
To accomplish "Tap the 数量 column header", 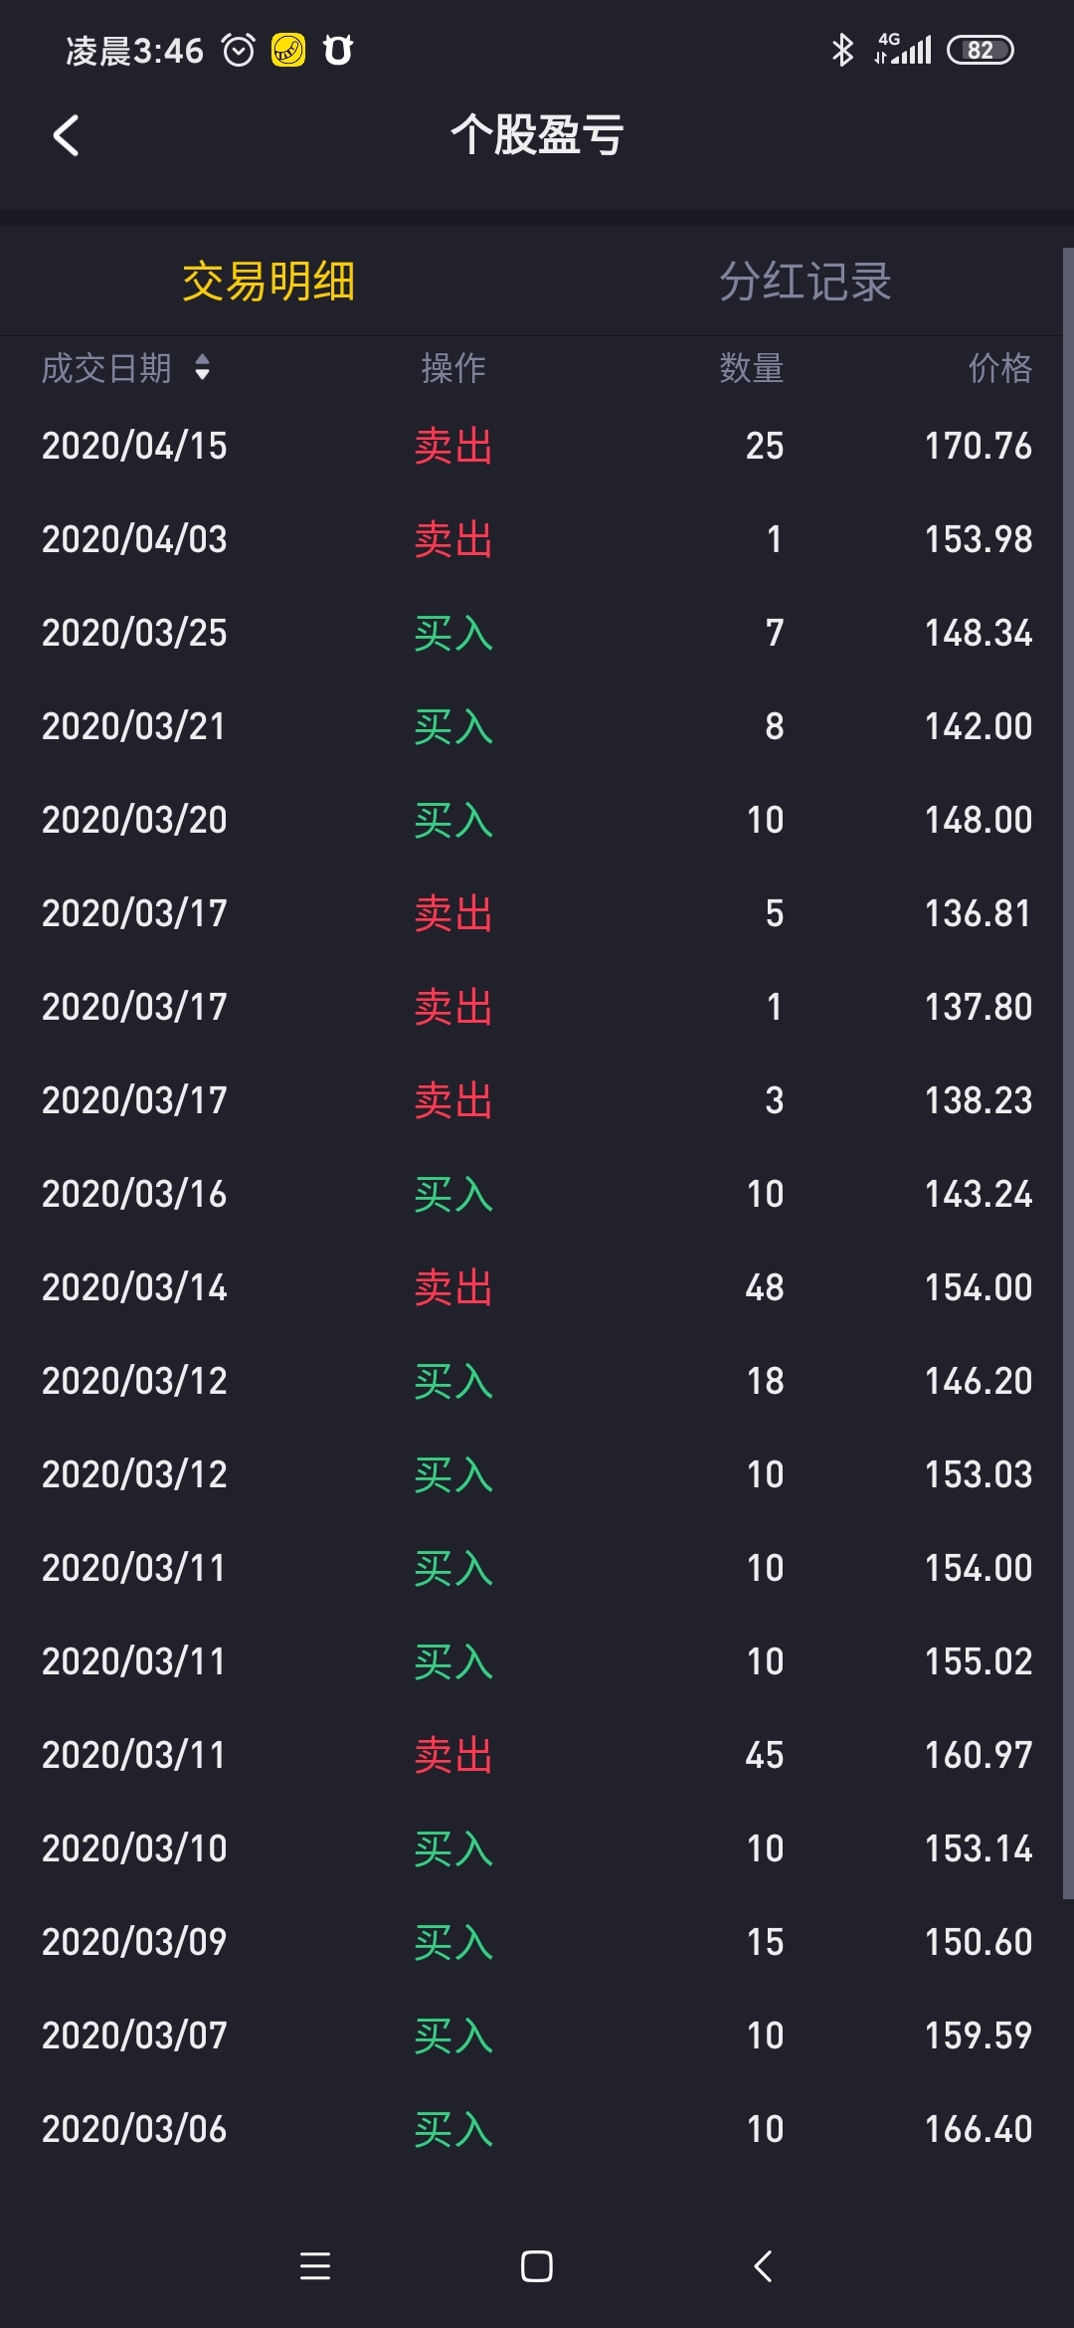I will point(752,368).
